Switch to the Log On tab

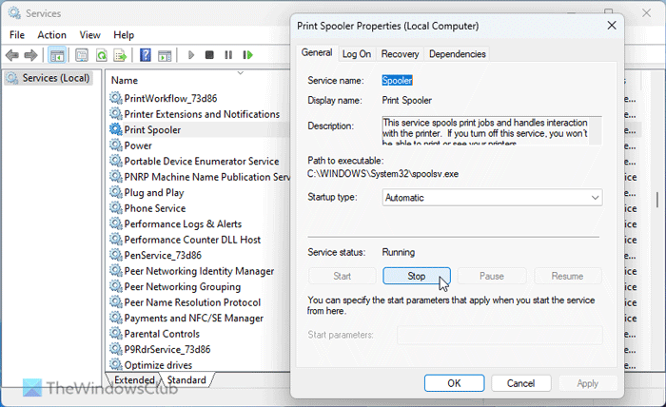357,54
